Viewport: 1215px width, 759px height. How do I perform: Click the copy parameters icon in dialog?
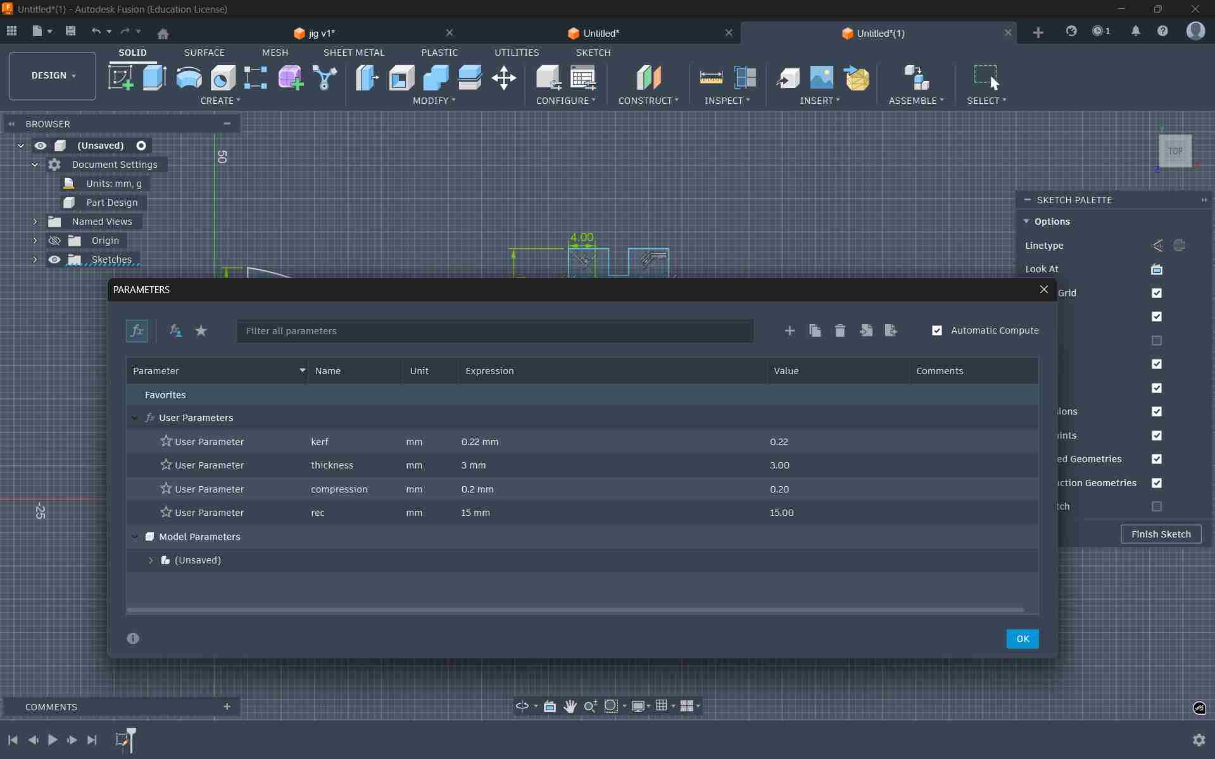click(815, 330)
